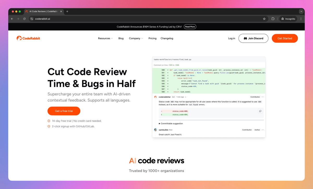The width and height of the screenshot is (313, 189).
Task: Open site information icon in address bar
Action: coord(32,19)
